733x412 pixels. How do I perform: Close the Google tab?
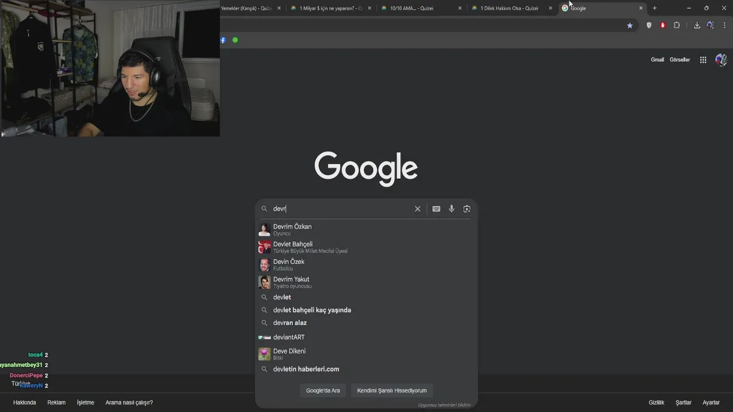click(x=641, y=8)
